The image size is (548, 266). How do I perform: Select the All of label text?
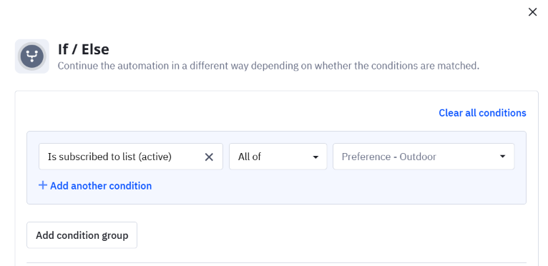coord(250,157)
